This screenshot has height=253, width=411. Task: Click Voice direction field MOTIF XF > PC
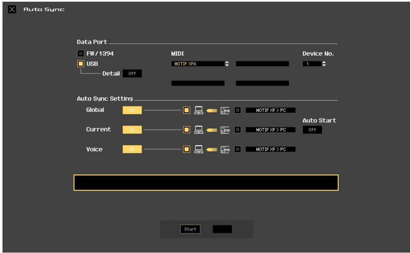(x=271, y=149)
